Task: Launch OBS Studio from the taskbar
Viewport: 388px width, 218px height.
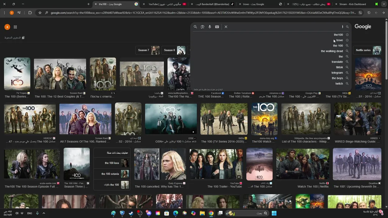Action: (x=140, y=213)
